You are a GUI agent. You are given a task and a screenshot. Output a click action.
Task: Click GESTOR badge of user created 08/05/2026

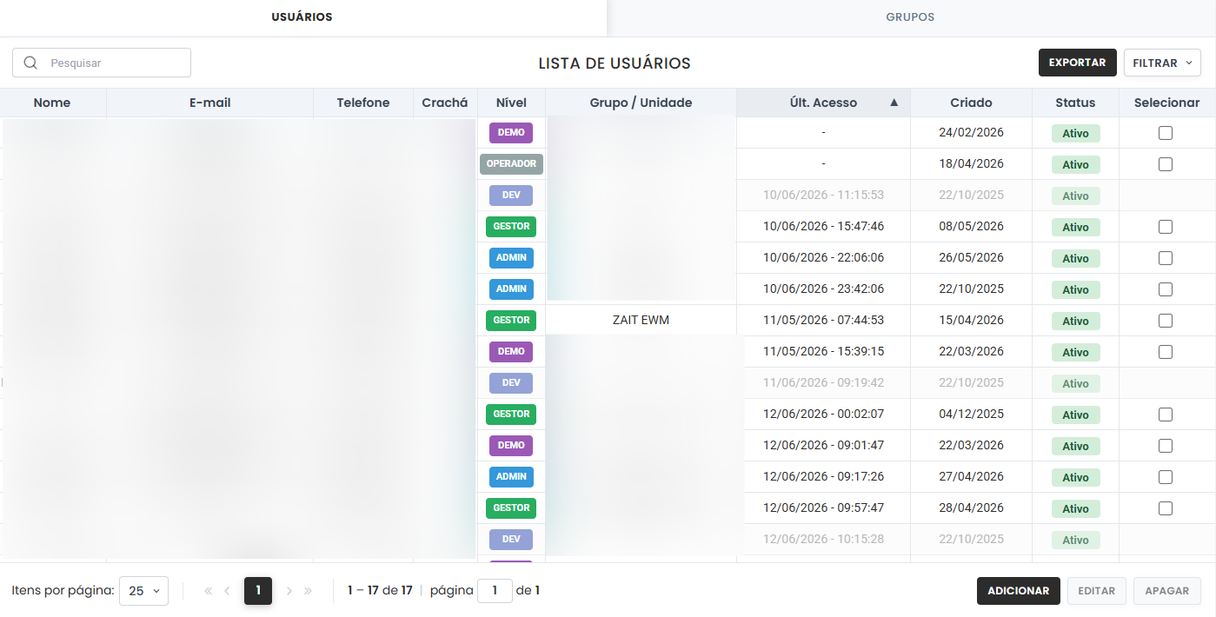tap(511, 227)
